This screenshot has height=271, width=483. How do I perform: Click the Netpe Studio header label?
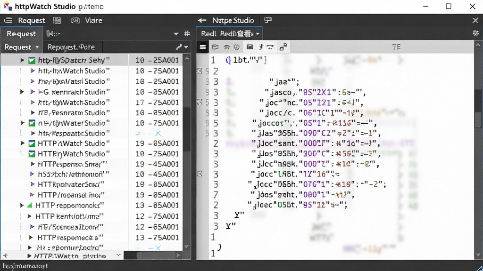point(233,21)
